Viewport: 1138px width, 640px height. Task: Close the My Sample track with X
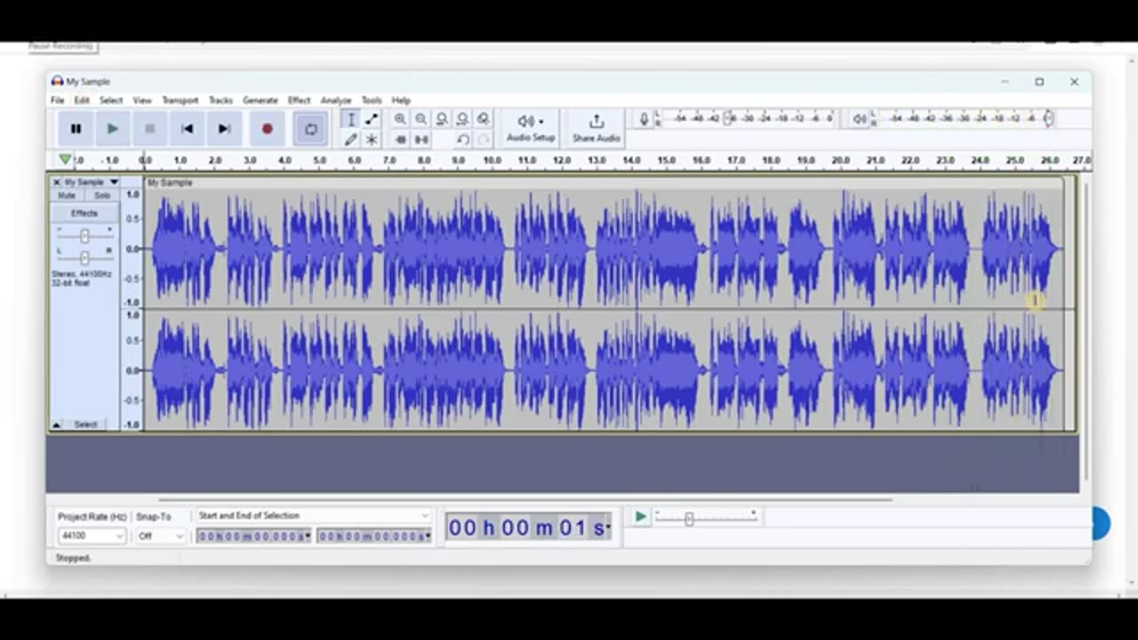coord(56,182)
